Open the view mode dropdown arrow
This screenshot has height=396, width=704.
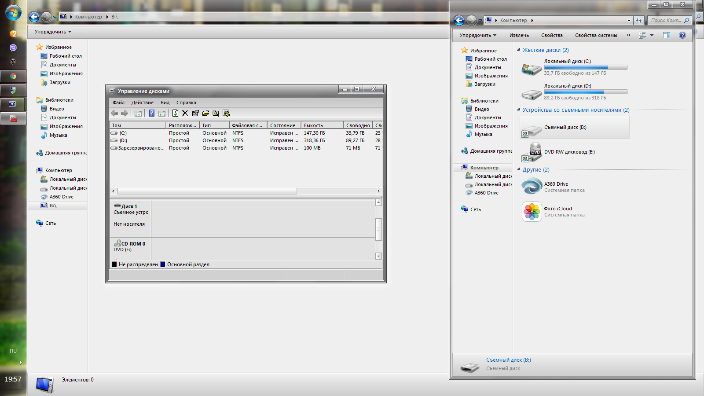652,35
